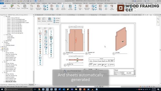Open the Revit application menu R icon

pyautogui.click(x=1, y=1)
